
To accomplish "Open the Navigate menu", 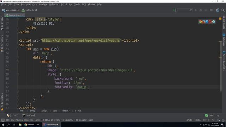I will (x=26, y=5).
